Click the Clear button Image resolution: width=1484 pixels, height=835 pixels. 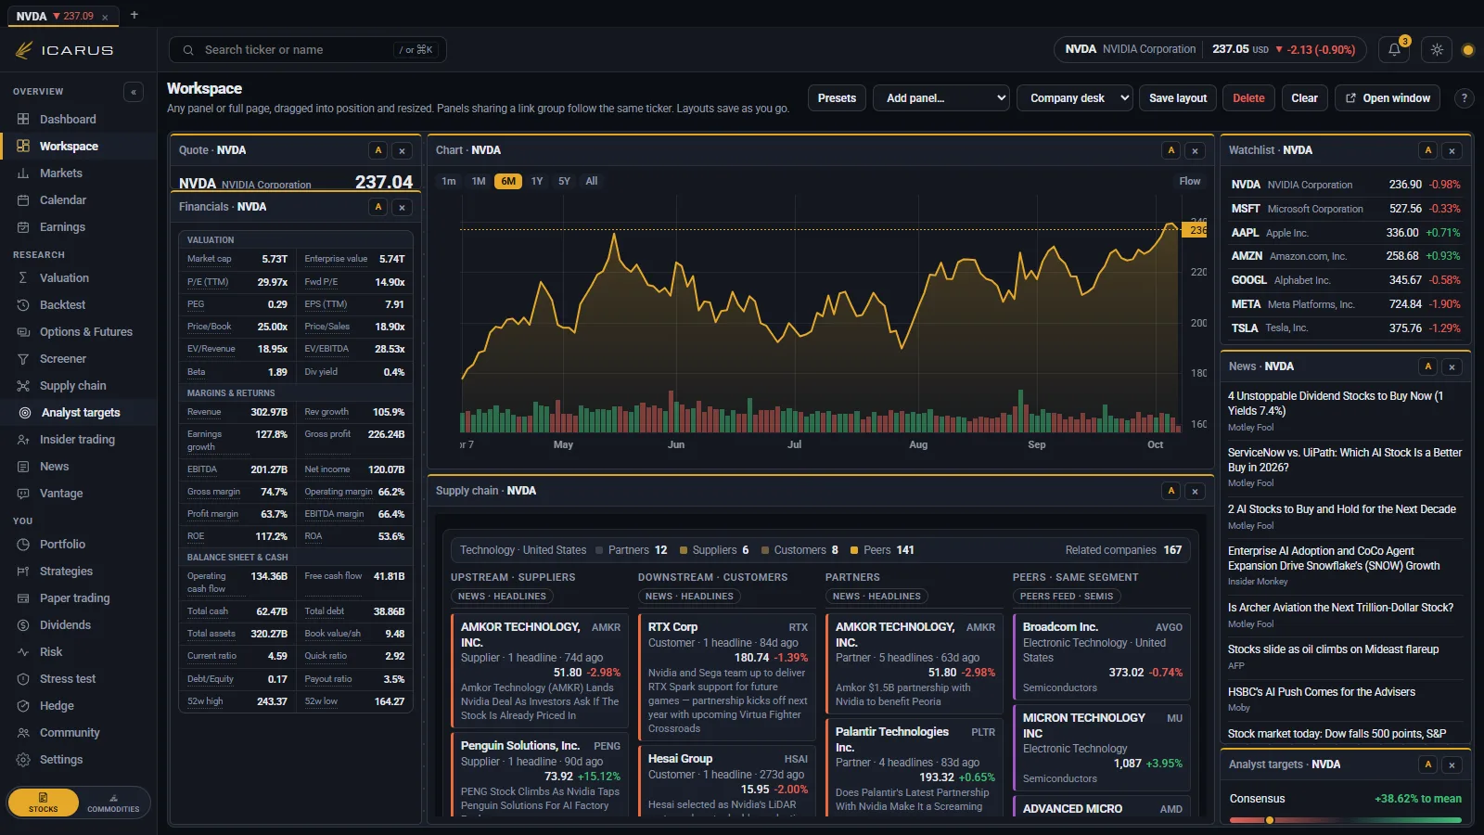pyautogui.click(x=1304, y=98)
